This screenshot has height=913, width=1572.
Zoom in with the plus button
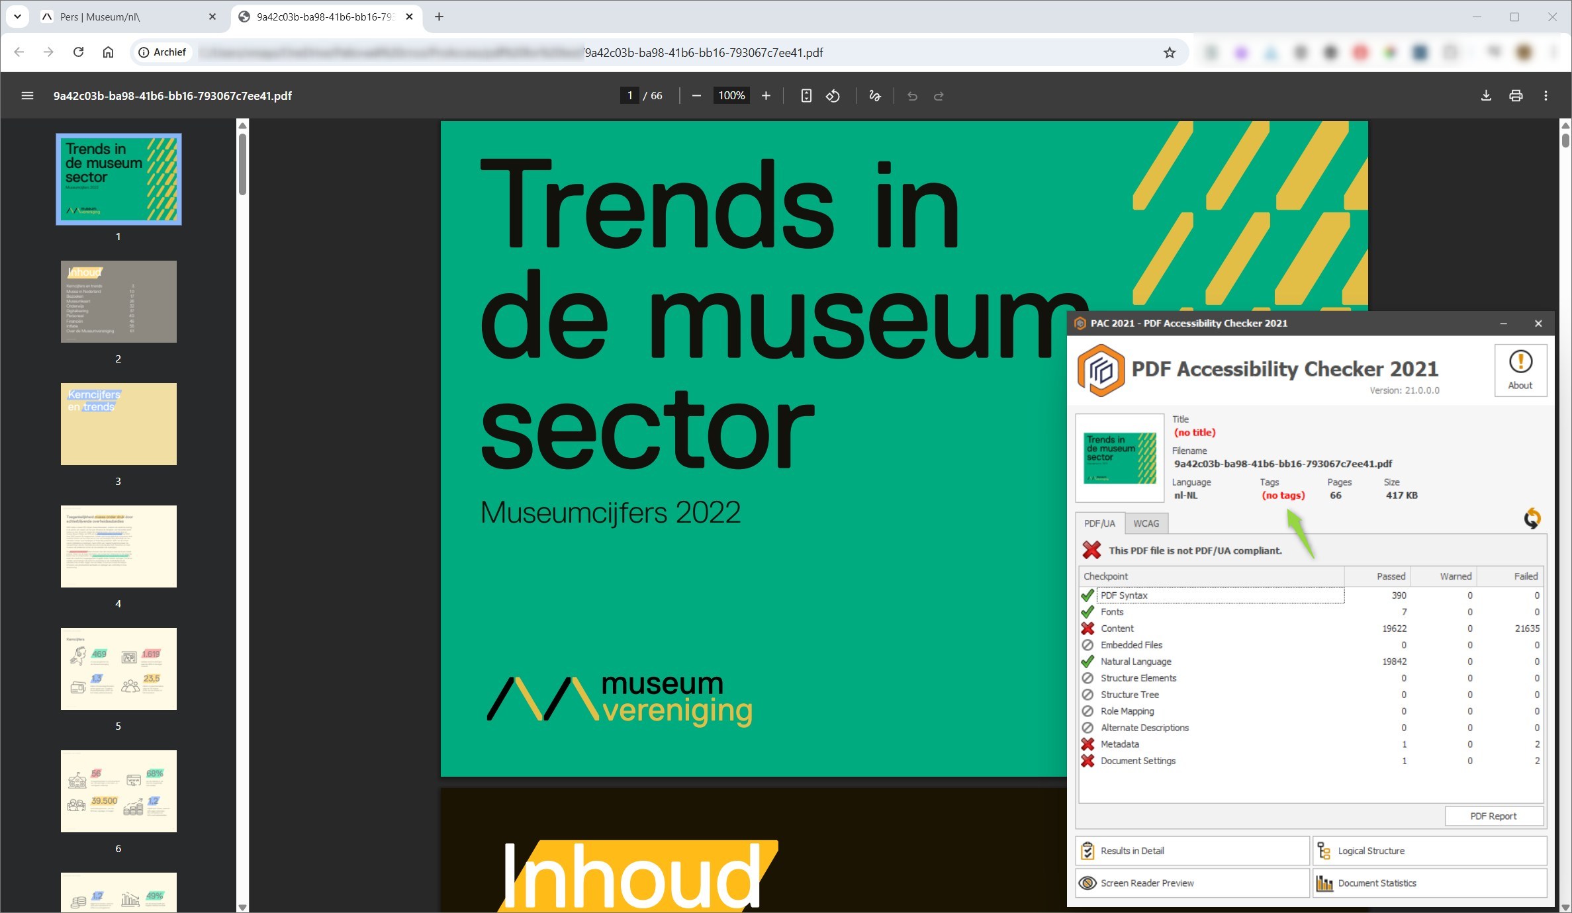pos(766,96)
